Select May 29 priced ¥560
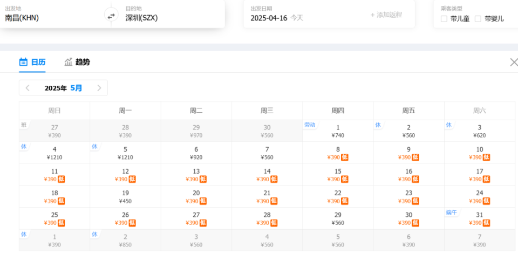Viewport: 518px width, 254px height. tap(338, 218)
